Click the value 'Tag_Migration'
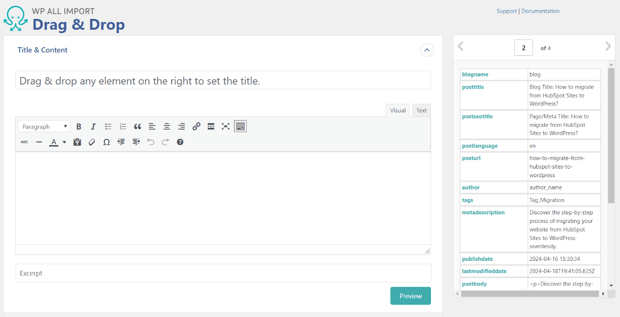The image size is (620, 317). pyautogui.click(x=547, y=200)
